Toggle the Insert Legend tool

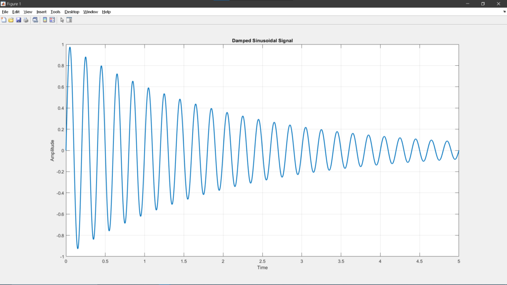click(x=52, y=20)
